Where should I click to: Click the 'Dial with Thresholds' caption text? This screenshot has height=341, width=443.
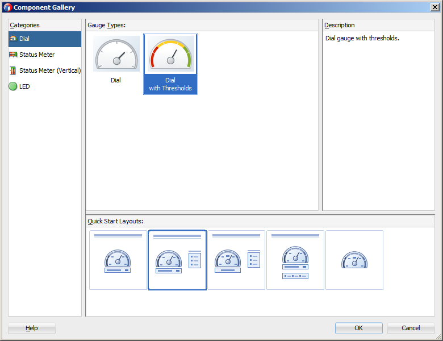170,84
